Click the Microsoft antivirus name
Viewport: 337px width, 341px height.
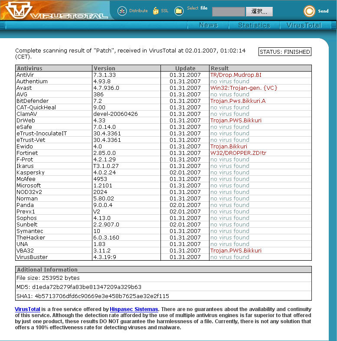click(29, 186)
